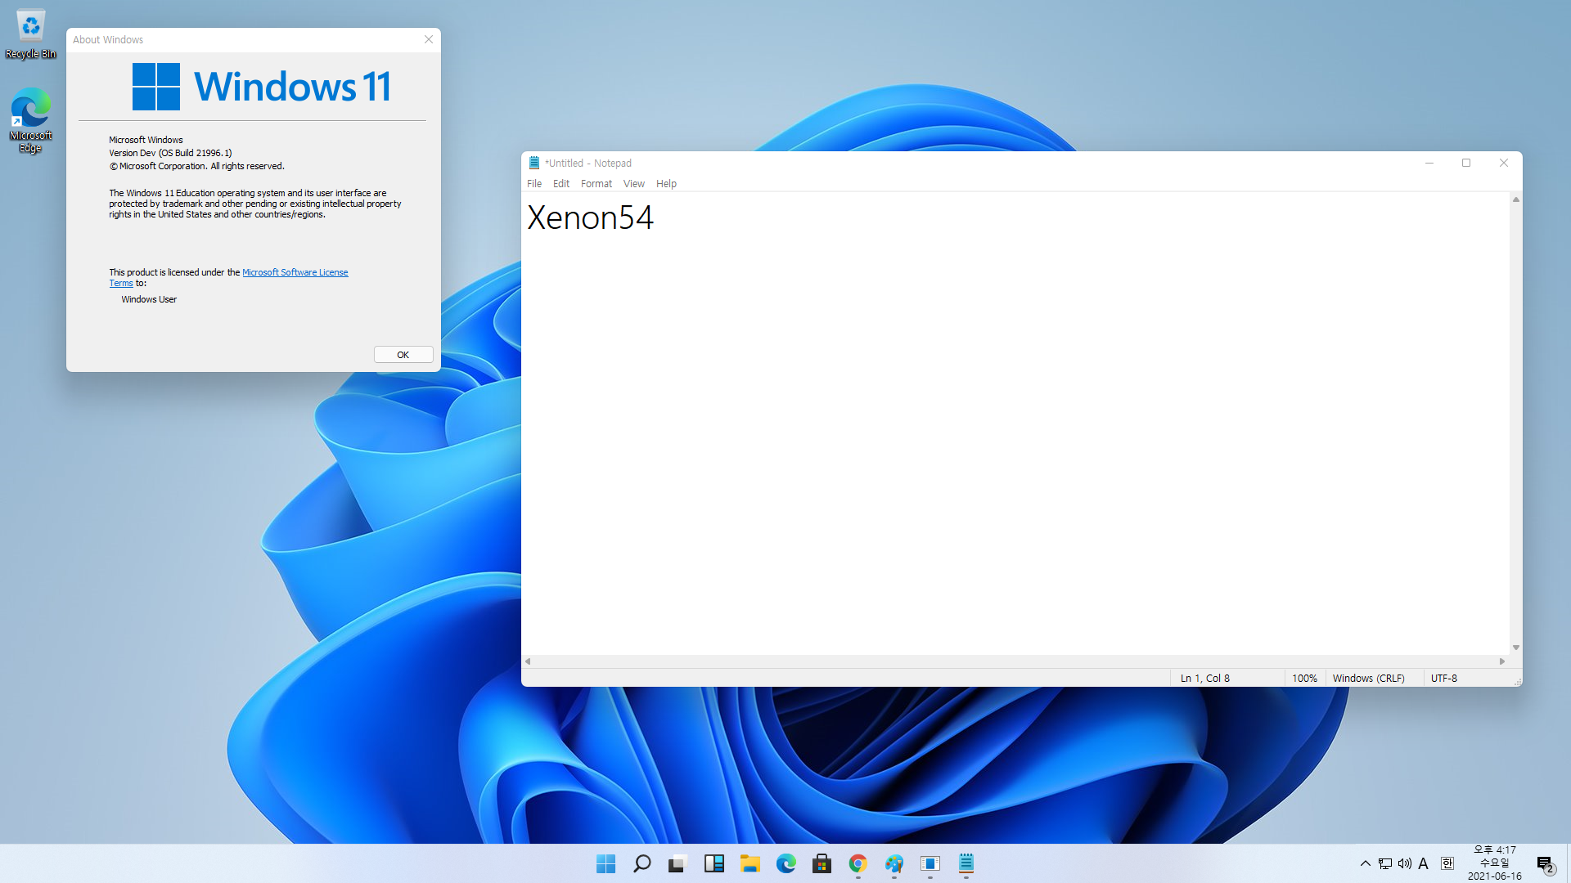
Task: Click Notepad's vertical scrollbar down arrow
Action: (x=1515, y=648)
